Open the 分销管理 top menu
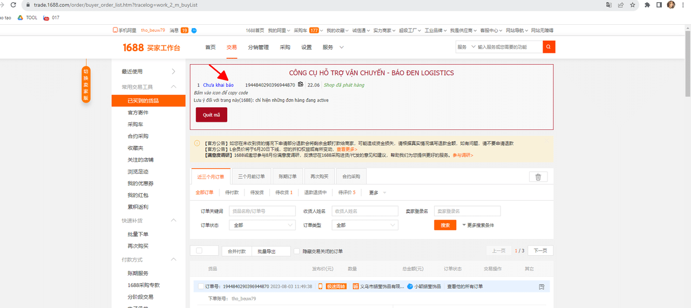Image resolution: width=691 pixels, height=308 pixels. pyautogui.click(x=258, y=47)
